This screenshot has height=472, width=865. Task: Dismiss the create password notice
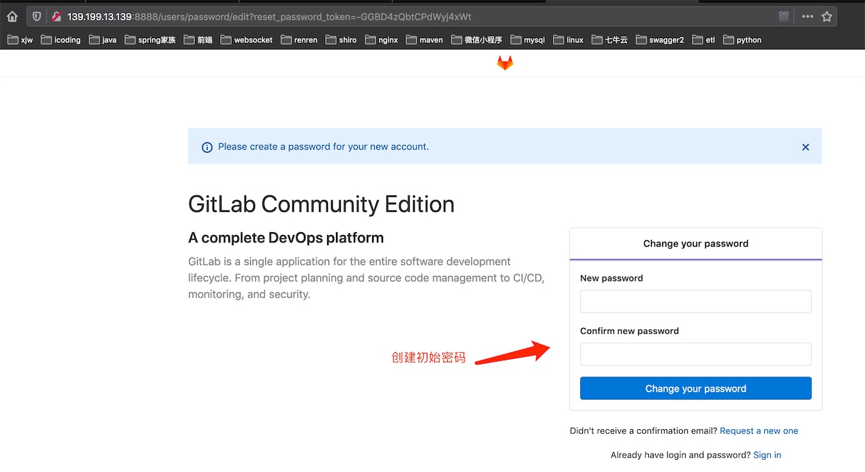(x=806, y=147)
